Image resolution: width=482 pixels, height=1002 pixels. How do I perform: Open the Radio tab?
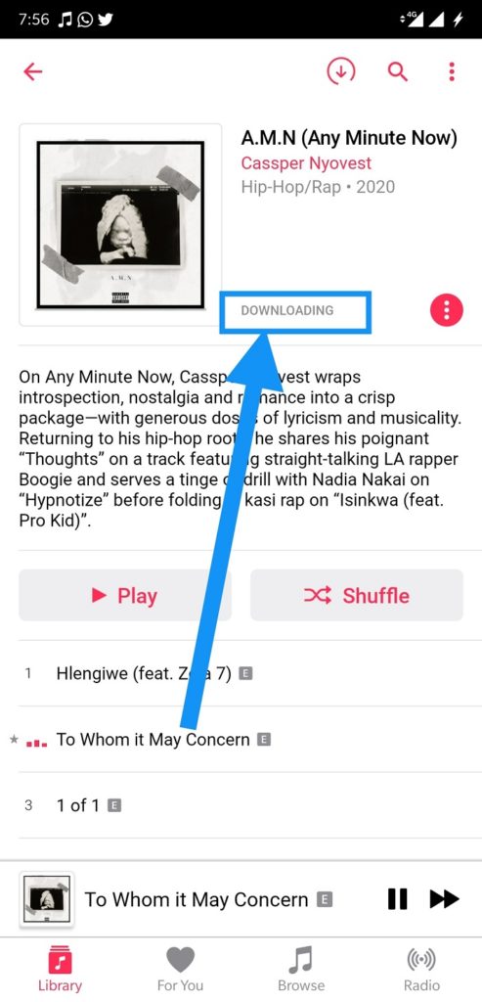[x=421, y=969]
